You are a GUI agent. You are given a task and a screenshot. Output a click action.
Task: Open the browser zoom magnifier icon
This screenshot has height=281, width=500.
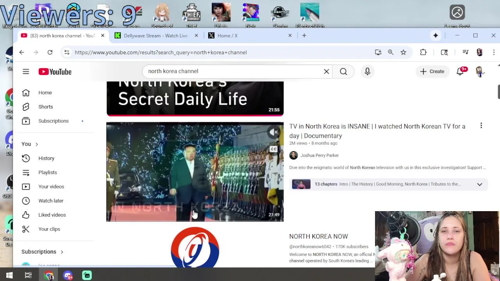click(391, 52)
